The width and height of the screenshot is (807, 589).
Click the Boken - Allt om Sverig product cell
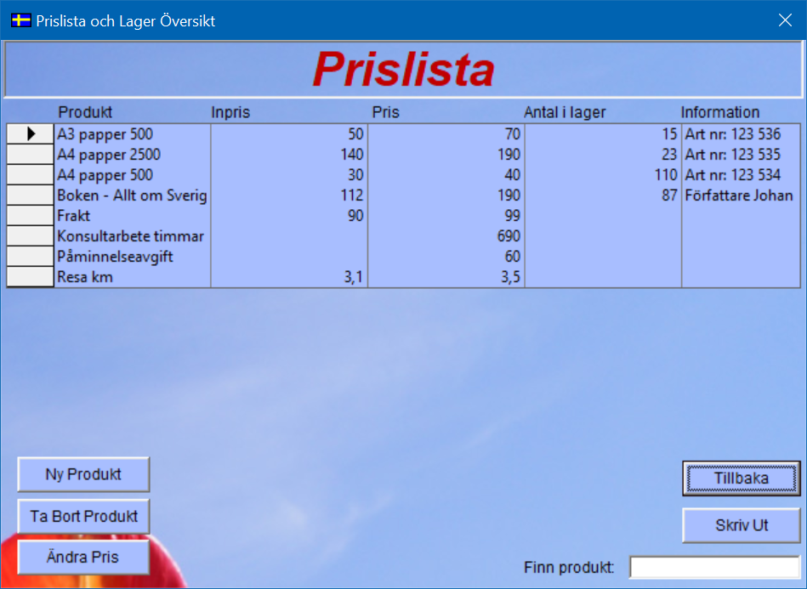(x=132, y=195)
